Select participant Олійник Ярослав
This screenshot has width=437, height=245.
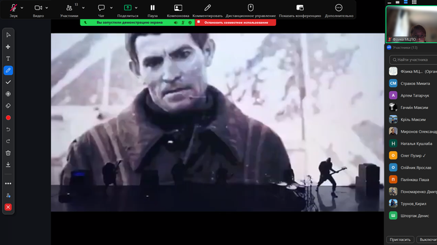point(412,167)
